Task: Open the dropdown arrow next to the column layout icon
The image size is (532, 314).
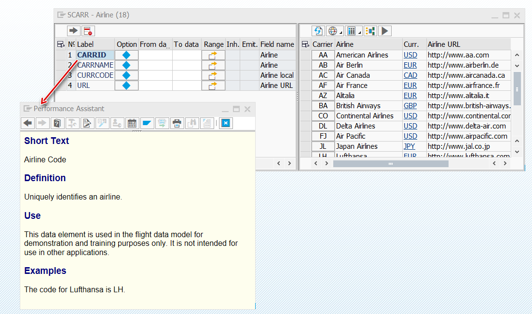Action: (x=360, y=33)
